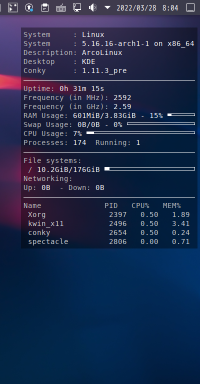Click the 'Up: 0B' network text

(37, 188)
